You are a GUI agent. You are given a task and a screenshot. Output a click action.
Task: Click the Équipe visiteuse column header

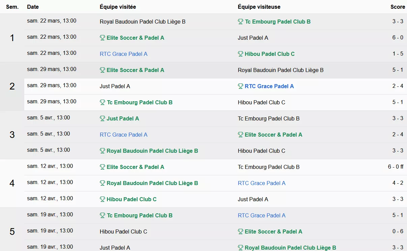(x=259, y=7)
